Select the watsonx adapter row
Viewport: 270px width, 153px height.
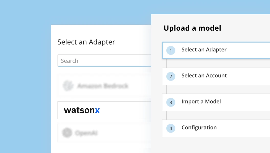pyautogui.click(x=102, y=110)
